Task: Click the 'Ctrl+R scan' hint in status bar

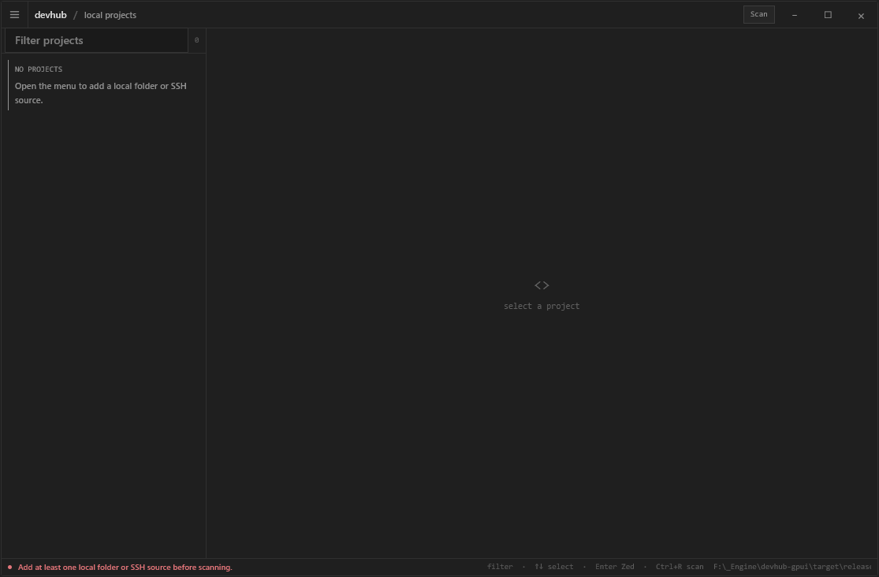Action: pos(680,567)
